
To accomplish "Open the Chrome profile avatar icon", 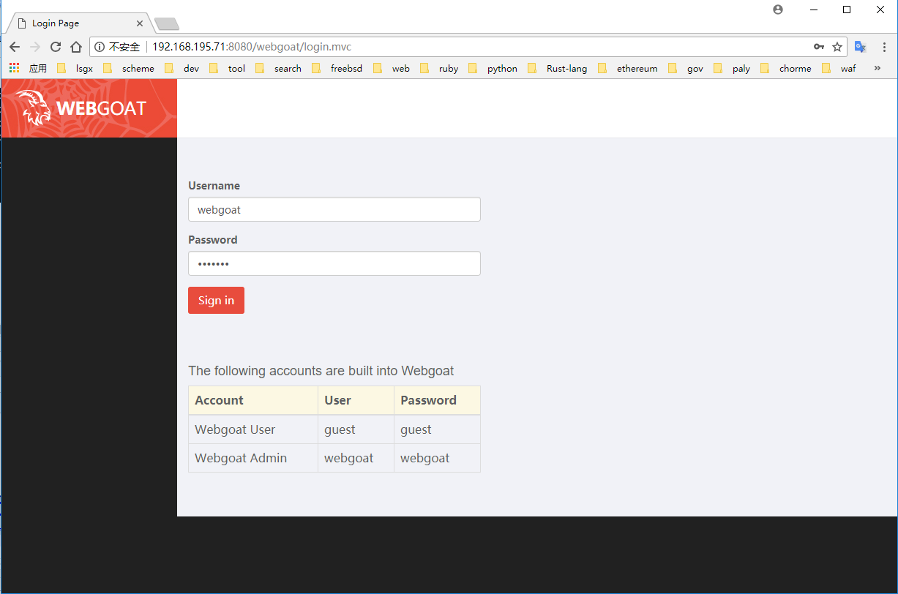I will click(778, 10).
